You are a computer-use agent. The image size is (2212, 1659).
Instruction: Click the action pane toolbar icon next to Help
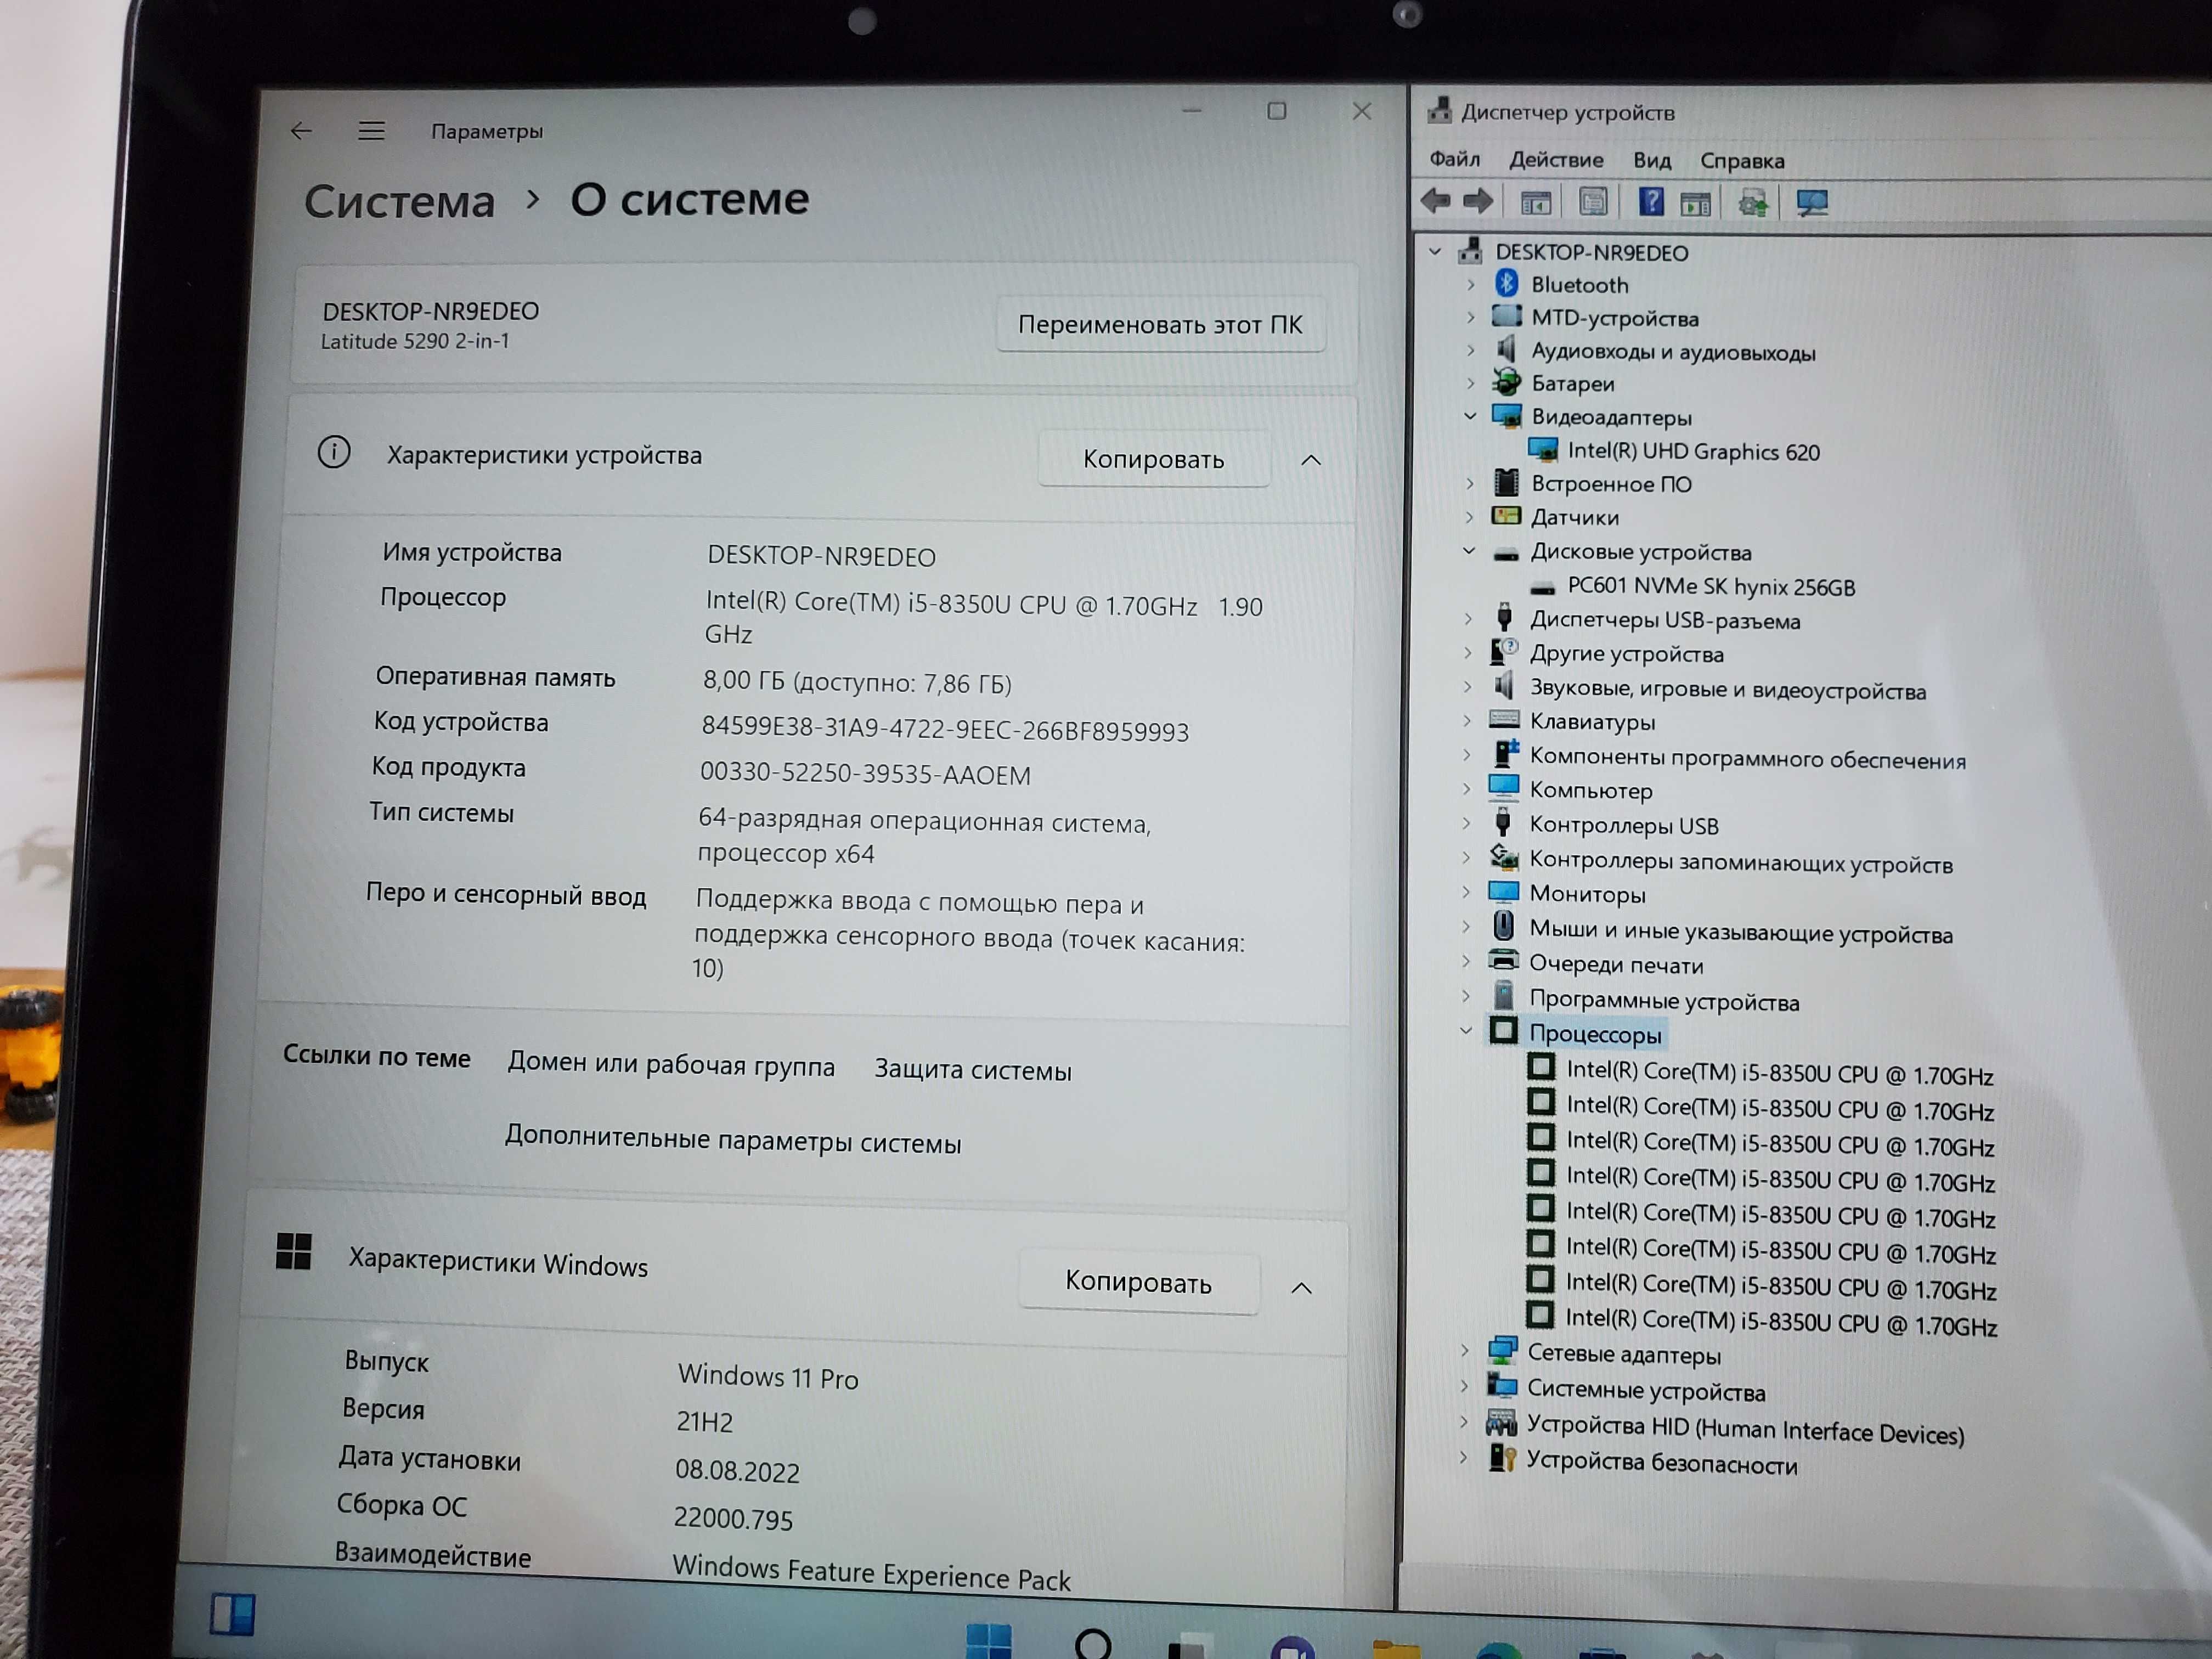(x=1695, y=204)
